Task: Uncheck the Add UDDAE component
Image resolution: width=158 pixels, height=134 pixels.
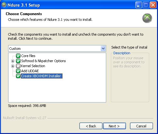Action: click(18, 71)
